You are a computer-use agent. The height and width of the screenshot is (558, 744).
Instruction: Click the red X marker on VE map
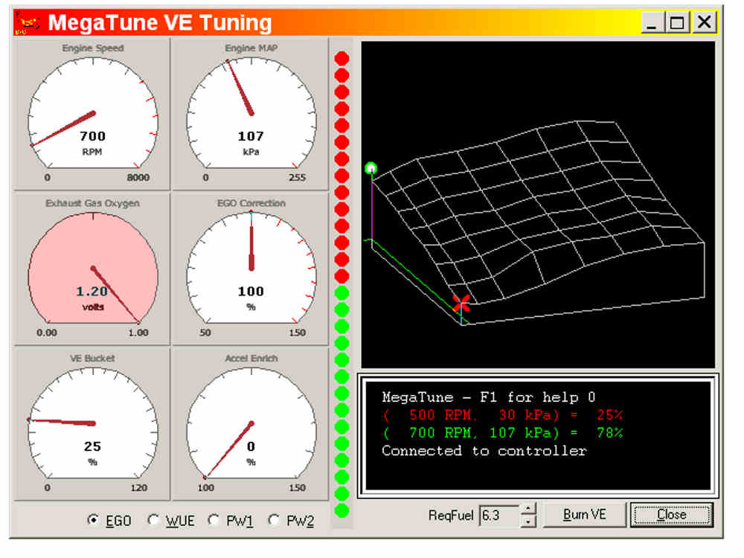[461, 304]
